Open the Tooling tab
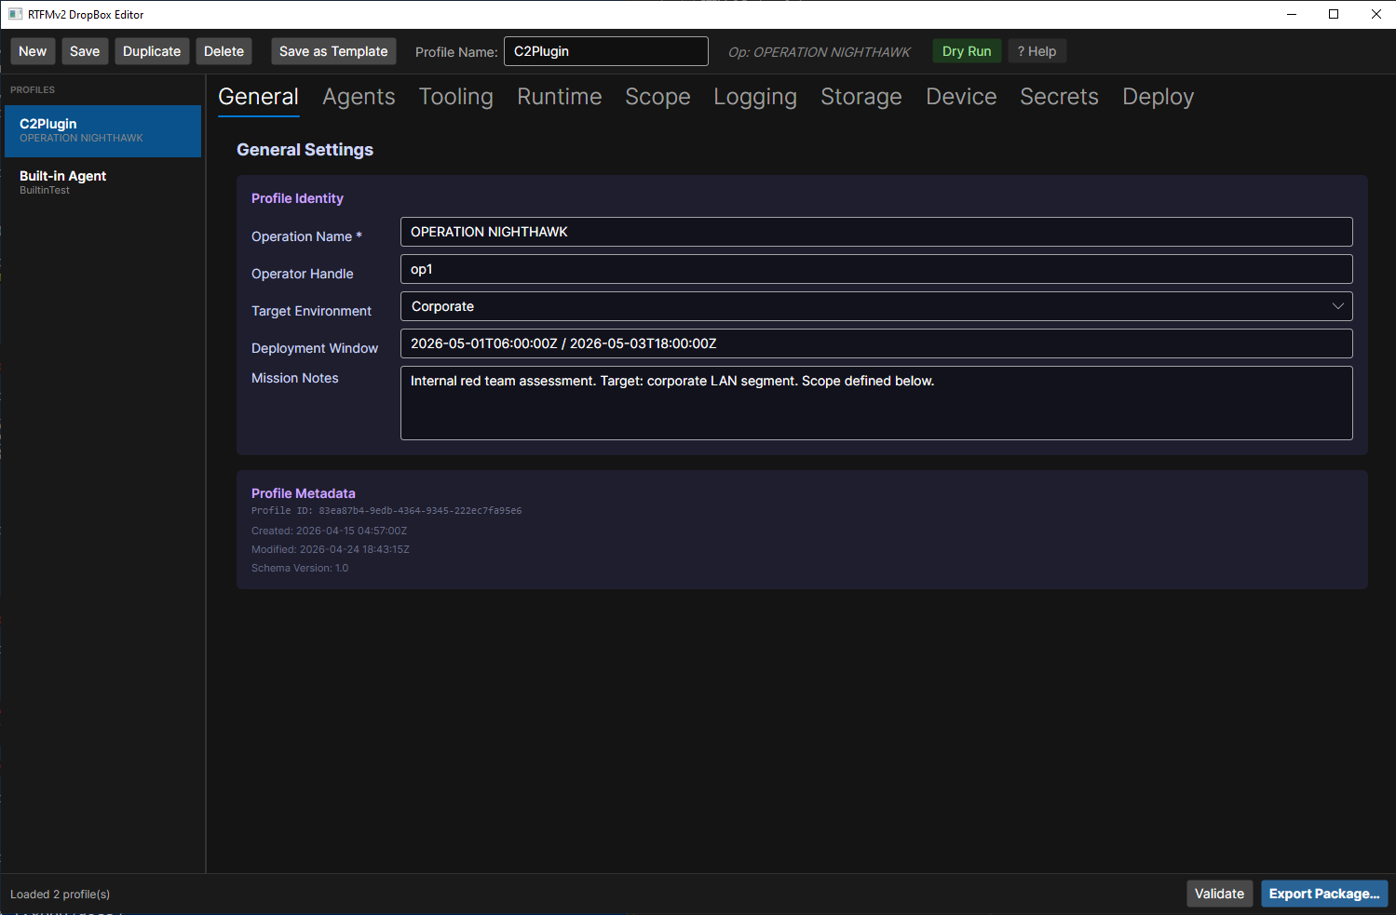The height and width of the screenshot is (915, 1396). 455,97
